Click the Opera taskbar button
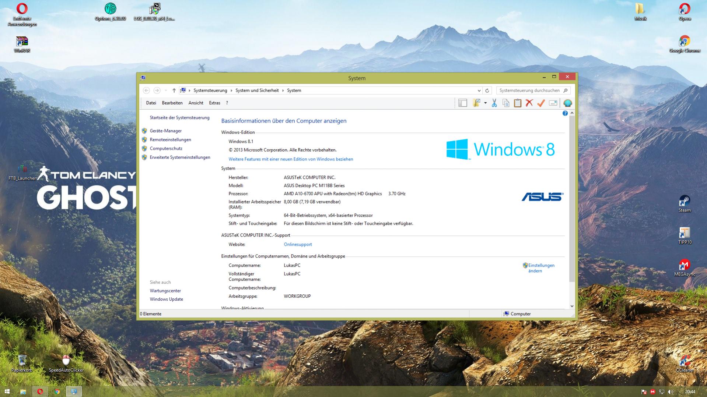 click(40, 391)
